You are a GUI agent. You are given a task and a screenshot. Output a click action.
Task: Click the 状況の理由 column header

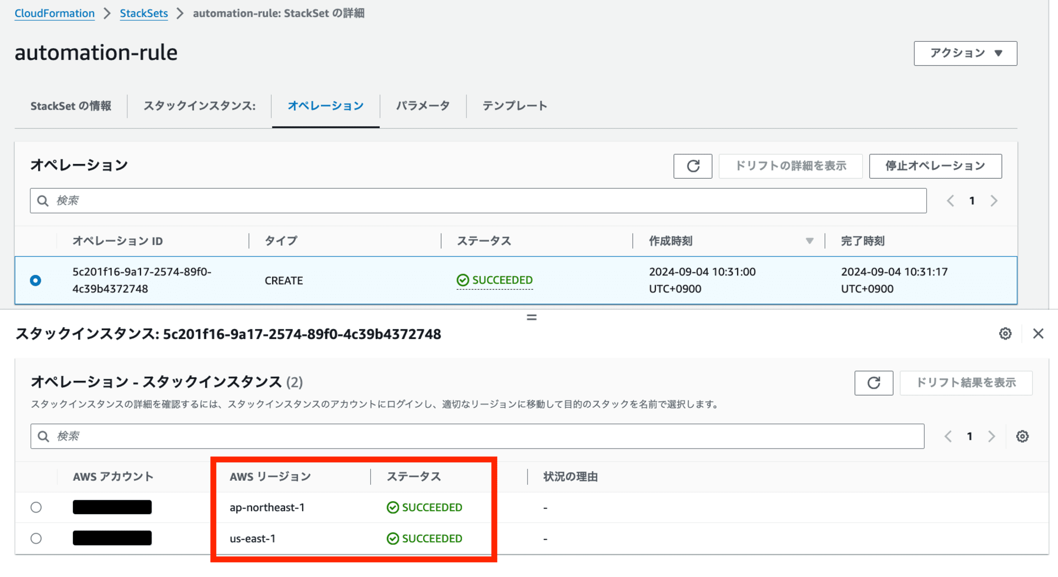pyautogui.click(x=570, y=477)
